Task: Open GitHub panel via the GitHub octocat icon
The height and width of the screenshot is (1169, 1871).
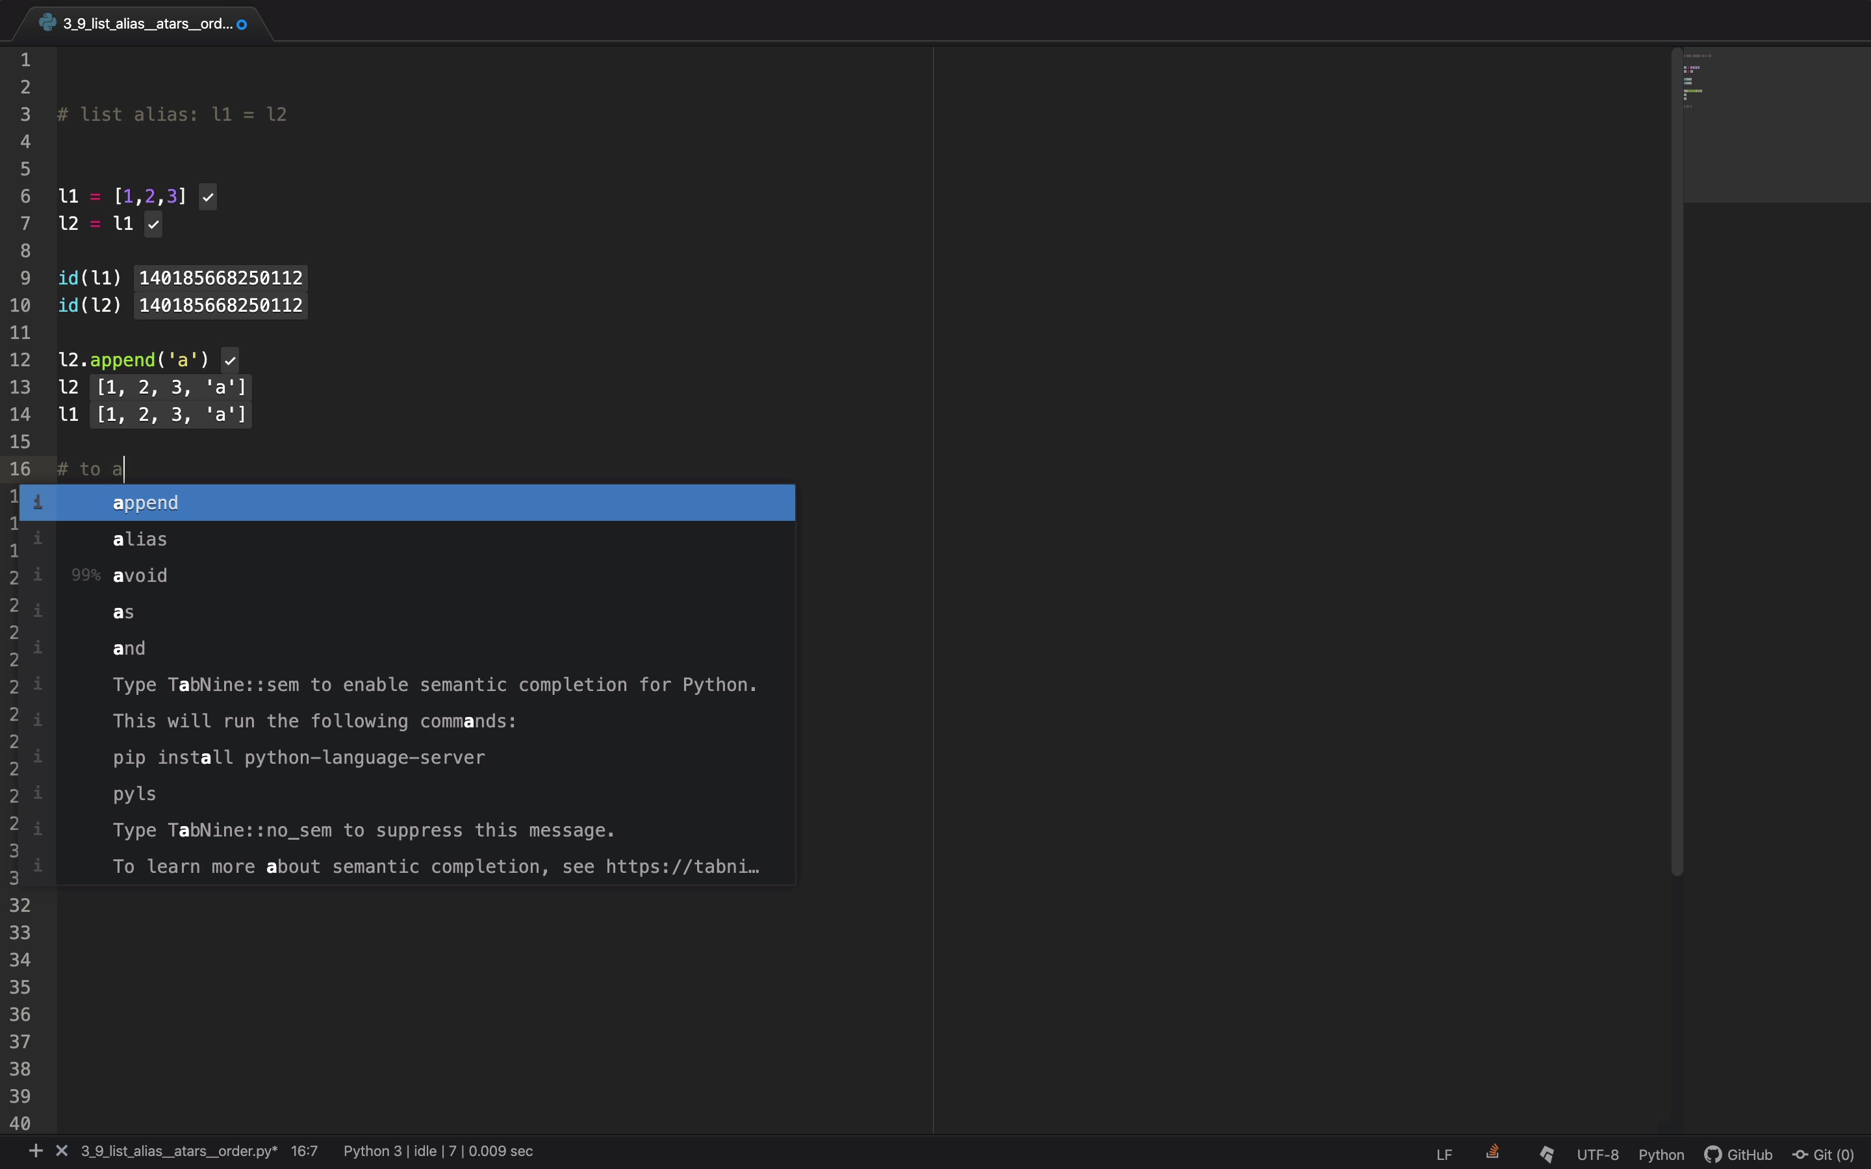Action: click(1713, 1153)
